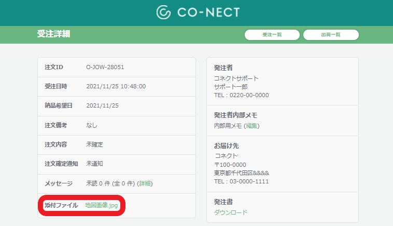Click the CO-NECT swirl logo icon
393x226 pixels.
coord(163,12)
